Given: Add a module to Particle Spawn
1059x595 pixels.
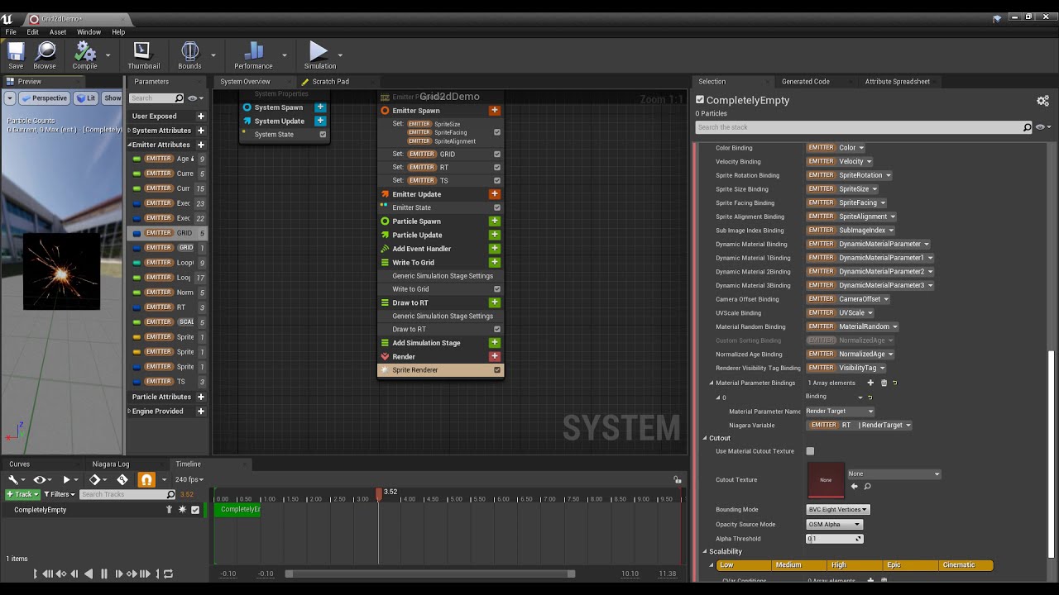Looking at the screenshot, I should pyautogui.click(x=494, y=221).
